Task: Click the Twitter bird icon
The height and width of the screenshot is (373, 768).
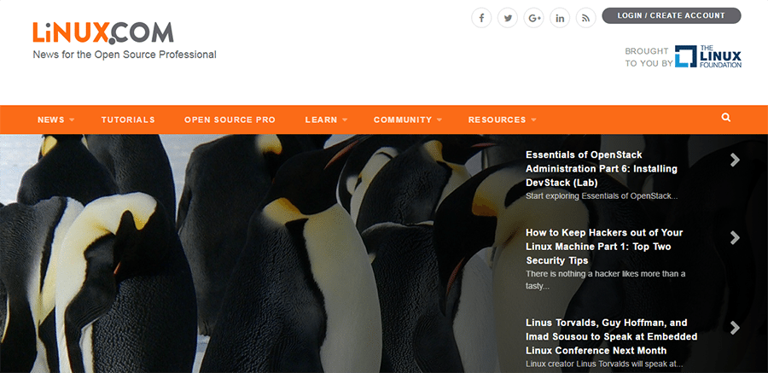Action: pos(508,17)
